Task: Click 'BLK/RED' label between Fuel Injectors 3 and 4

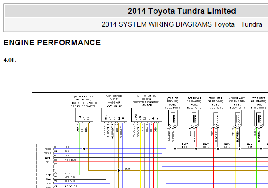Action: [227, 145]
